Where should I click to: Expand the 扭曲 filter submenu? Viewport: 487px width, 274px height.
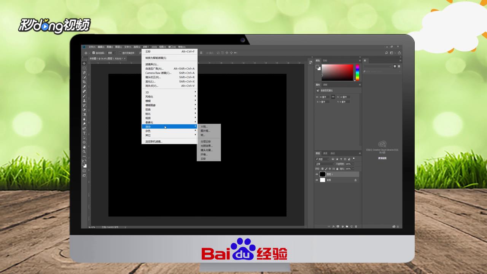(170, 110)
